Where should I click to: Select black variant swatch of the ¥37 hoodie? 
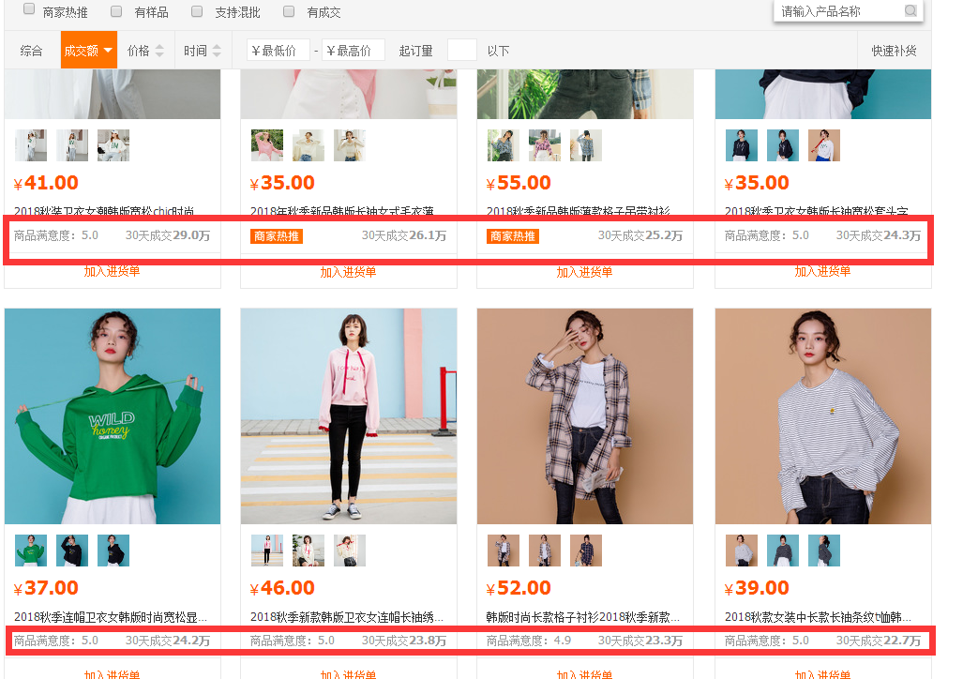72,551
